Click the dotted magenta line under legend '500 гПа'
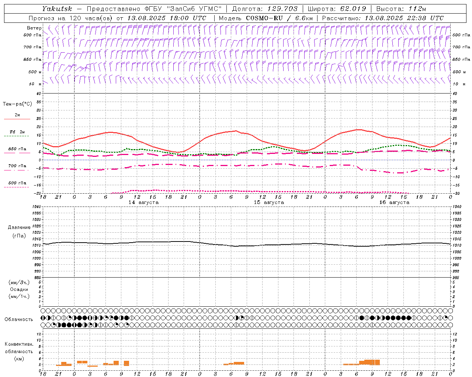The image size is (472, 377). click(x=17, y=187)
